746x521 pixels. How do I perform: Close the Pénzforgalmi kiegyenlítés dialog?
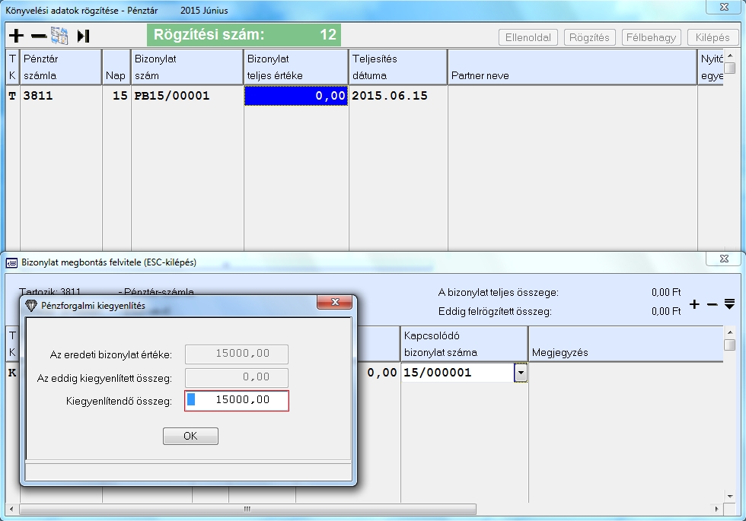coord(334,304)
